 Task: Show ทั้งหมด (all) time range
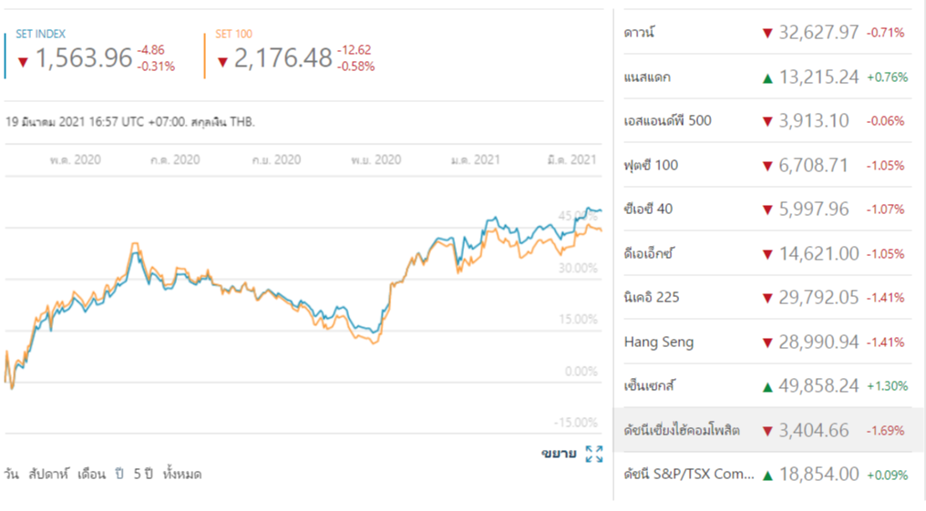coord(182,475)
